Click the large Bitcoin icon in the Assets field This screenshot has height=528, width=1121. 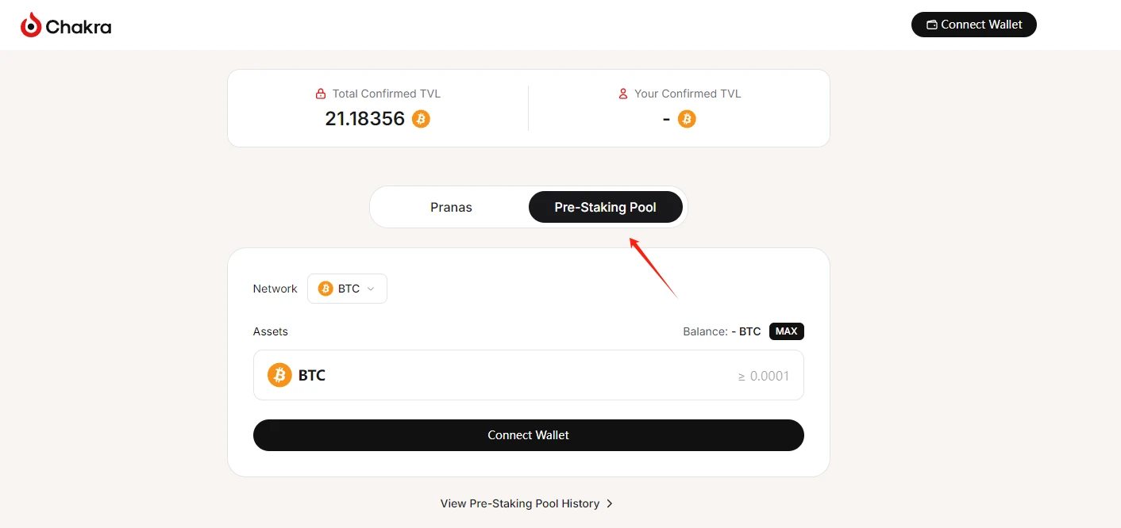click(279, 375)
